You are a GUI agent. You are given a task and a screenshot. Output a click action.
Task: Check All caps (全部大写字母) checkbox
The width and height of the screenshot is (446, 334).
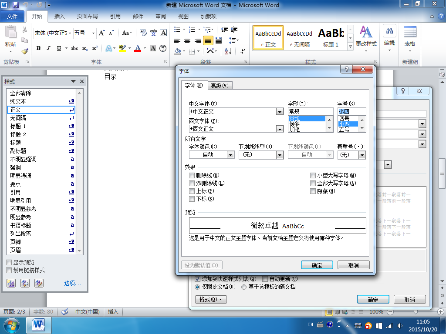click(313, 184)
